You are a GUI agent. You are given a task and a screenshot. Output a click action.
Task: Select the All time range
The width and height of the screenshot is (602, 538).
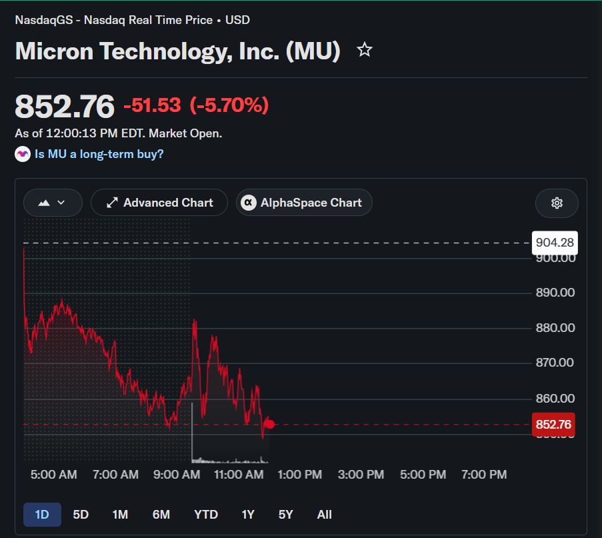[x=325, y=515]
